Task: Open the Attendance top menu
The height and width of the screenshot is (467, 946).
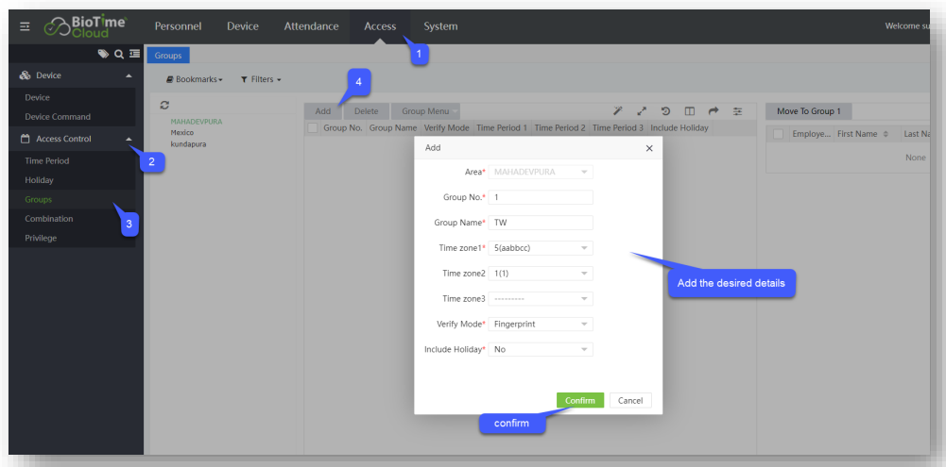Action: [x=311, y=26]
